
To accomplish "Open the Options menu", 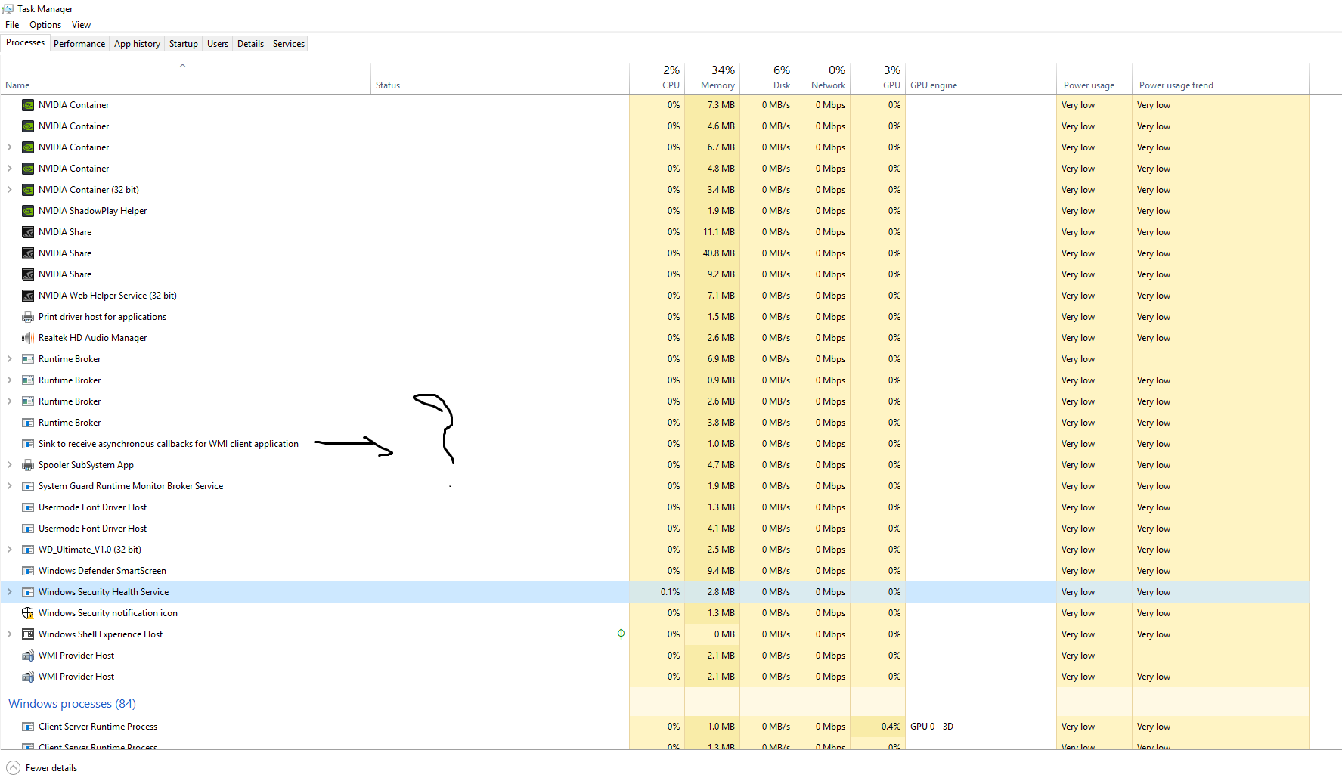I will click(x=45, y=25).
